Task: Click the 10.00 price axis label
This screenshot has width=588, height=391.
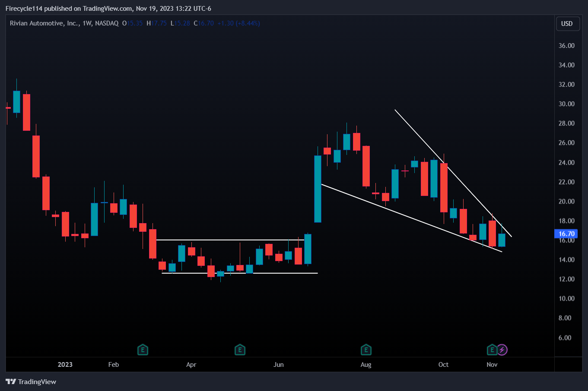Action: 566,299
